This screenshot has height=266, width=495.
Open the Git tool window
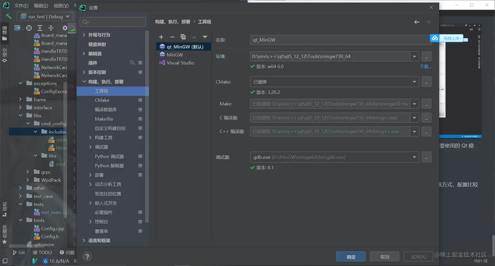[20, 252]
